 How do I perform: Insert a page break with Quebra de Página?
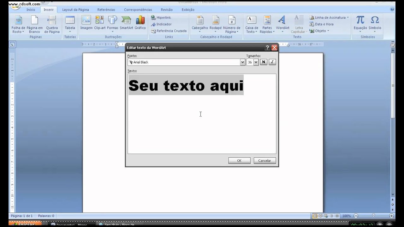52,25
